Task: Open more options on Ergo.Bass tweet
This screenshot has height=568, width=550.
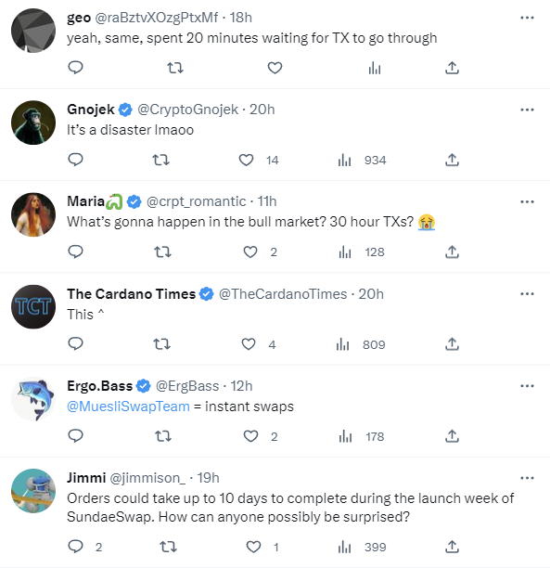Action: pyautogui.click(x=527, y=386)
